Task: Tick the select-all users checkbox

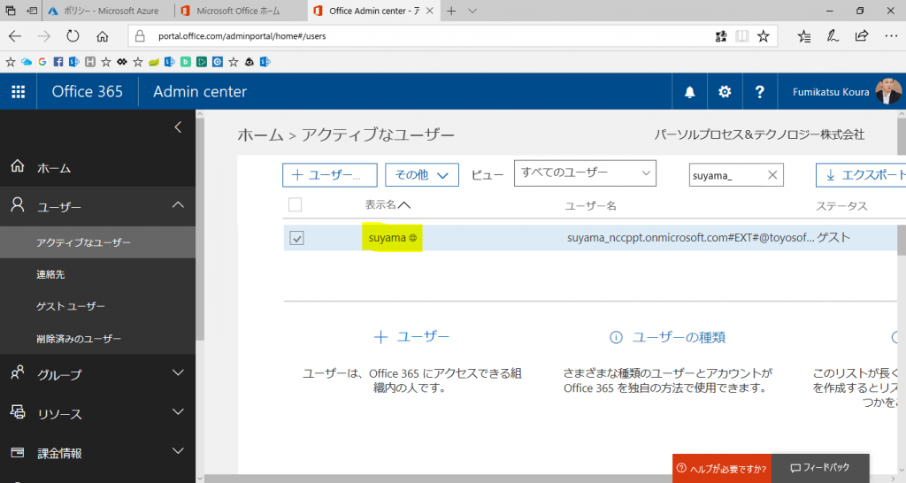Action: tap(295, 204)
